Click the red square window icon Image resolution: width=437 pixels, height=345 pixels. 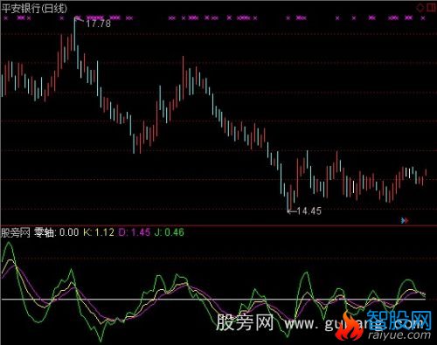tap(431, 7)
